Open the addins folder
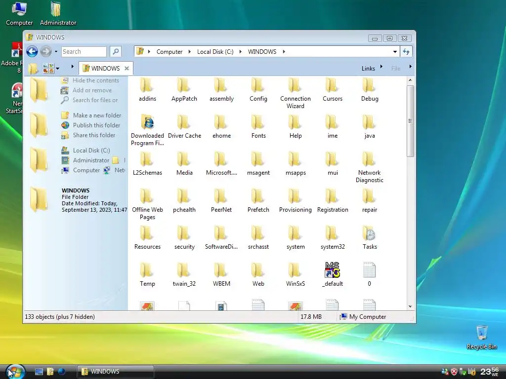This screenshot has width=506, height=379. 147,90
